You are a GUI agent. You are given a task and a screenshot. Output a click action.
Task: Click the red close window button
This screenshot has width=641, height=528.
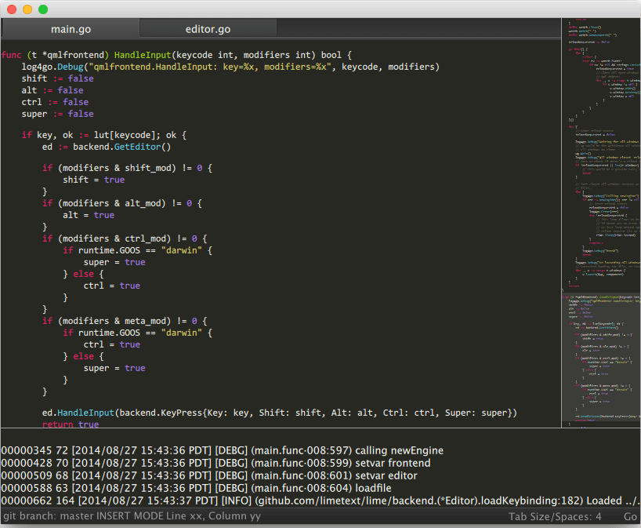coord(12,9)
